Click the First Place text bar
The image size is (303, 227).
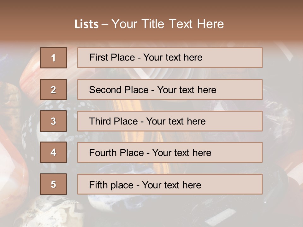click(x=170, y=58)
